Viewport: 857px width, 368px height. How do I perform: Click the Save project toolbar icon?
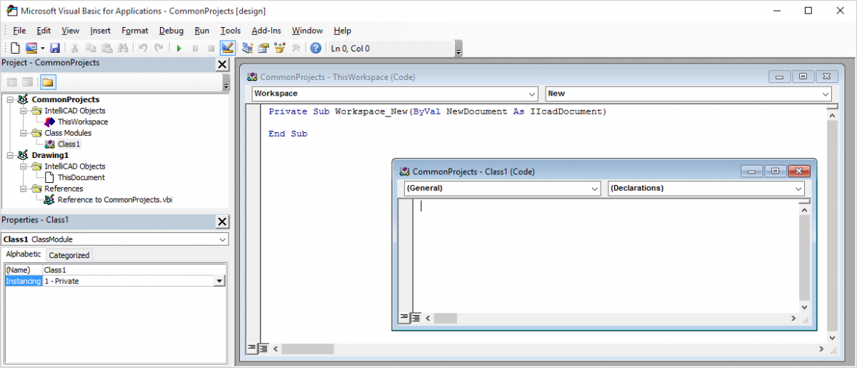55,48
